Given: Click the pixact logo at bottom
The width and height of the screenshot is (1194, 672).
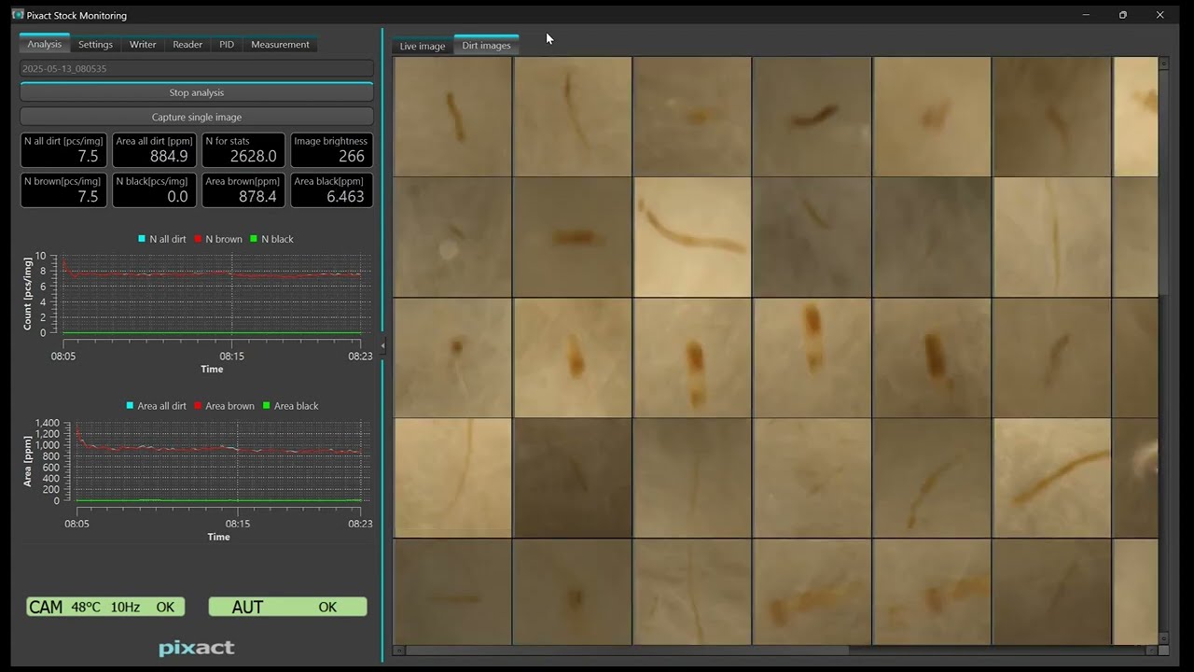Looking at the screenshot, I should (197, 648).
